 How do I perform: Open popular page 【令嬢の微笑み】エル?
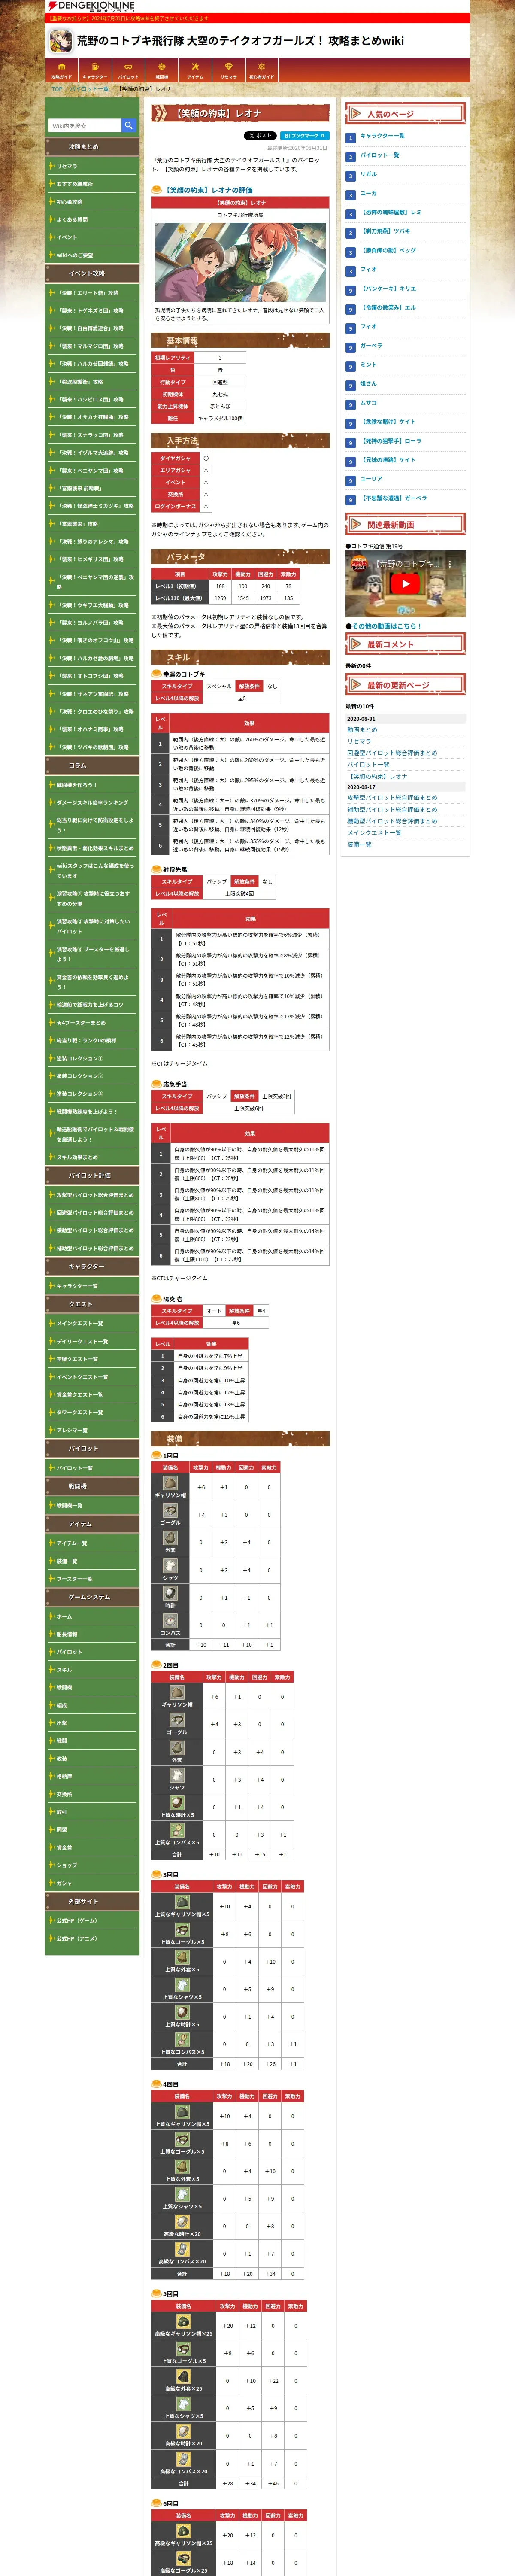(x=388, y=307)
